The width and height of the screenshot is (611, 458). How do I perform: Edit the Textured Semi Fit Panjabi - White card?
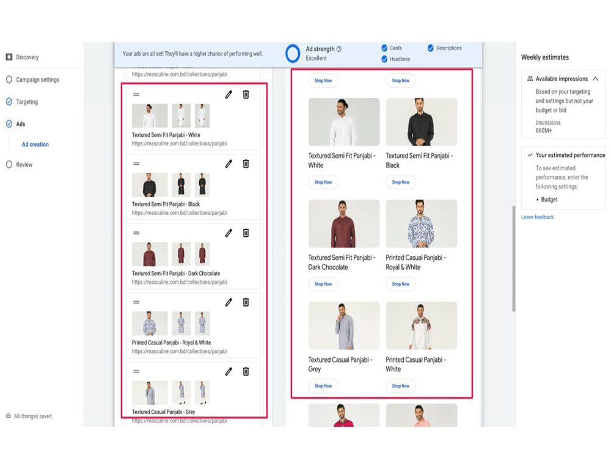click(229, 94)
